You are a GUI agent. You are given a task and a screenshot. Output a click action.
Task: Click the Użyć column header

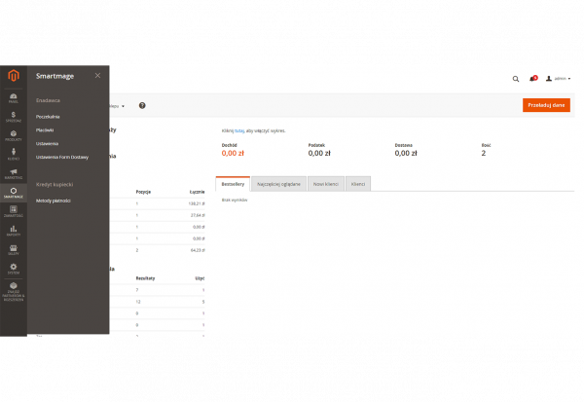coord(200,278)
